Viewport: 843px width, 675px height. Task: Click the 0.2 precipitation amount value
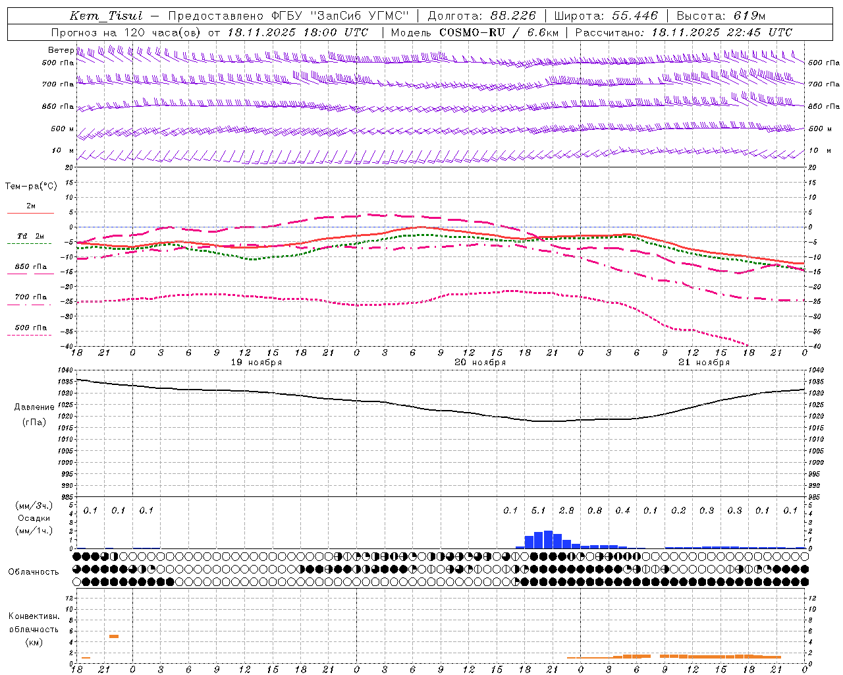click(x=678, y=510)
